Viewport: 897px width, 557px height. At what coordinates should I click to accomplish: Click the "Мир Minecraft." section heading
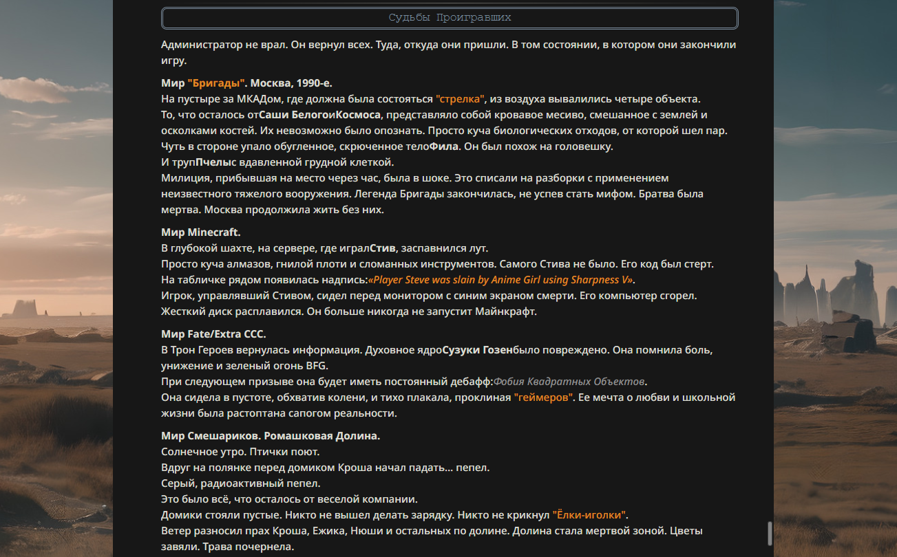coord(201,232)
